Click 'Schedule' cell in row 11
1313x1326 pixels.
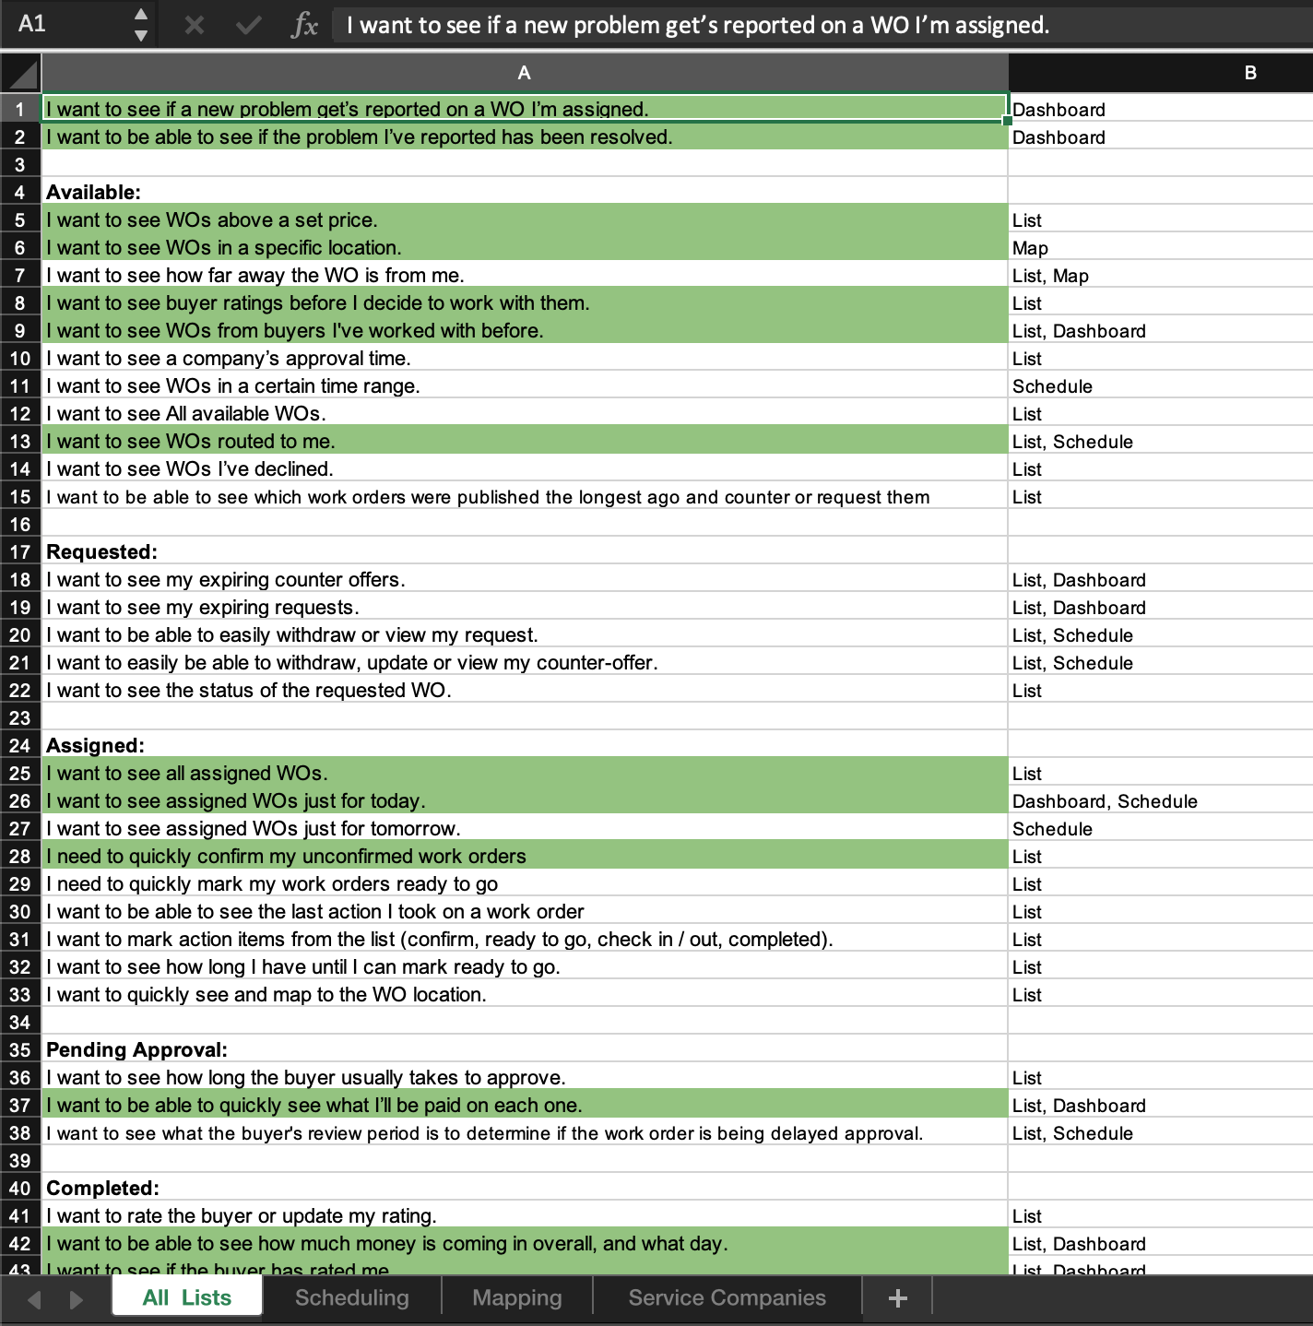tap(1161, 385)
